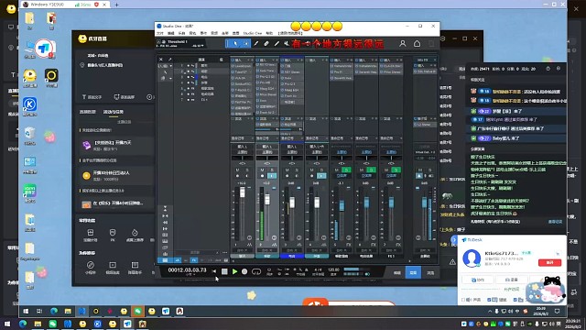Click the main output volume fader
Screen dimensions: 586x330
[425, 203]
